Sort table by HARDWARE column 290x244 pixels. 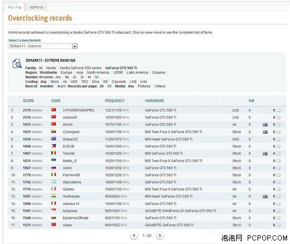coord(154,101)
